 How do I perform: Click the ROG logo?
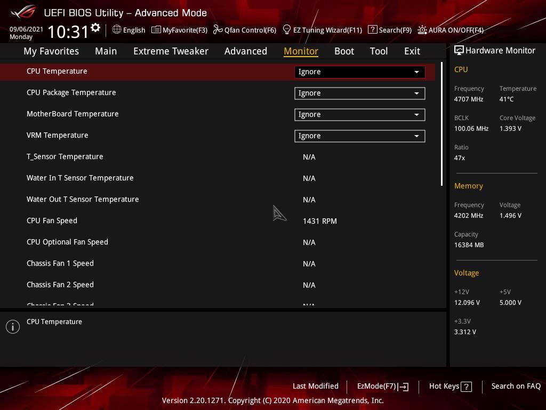pos(23,12)
